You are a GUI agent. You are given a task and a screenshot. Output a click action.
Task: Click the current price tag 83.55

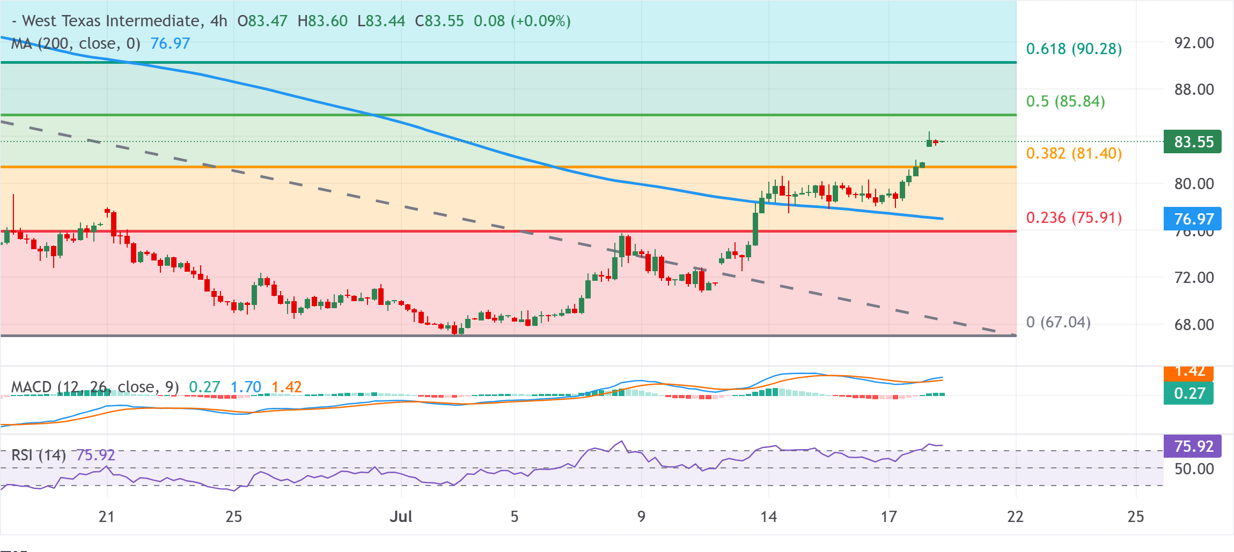coord(1193,141)
